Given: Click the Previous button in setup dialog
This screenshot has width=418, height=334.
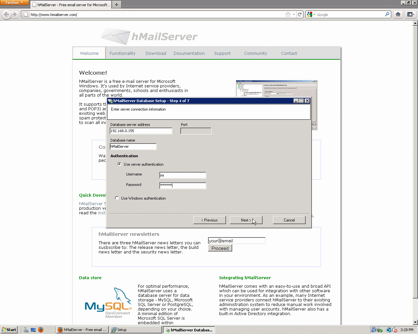Looking at the screenshot, I should click(x=210, y=220).
